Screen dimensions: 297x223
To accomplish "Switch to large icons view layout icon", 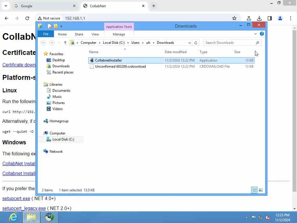I will [261, 190].
